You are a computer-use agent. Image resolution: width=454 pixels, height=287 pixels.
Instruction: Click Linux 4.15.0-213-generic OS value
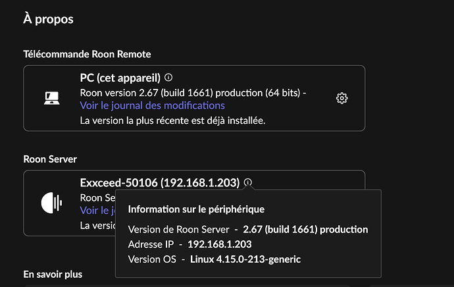(245, 259)
